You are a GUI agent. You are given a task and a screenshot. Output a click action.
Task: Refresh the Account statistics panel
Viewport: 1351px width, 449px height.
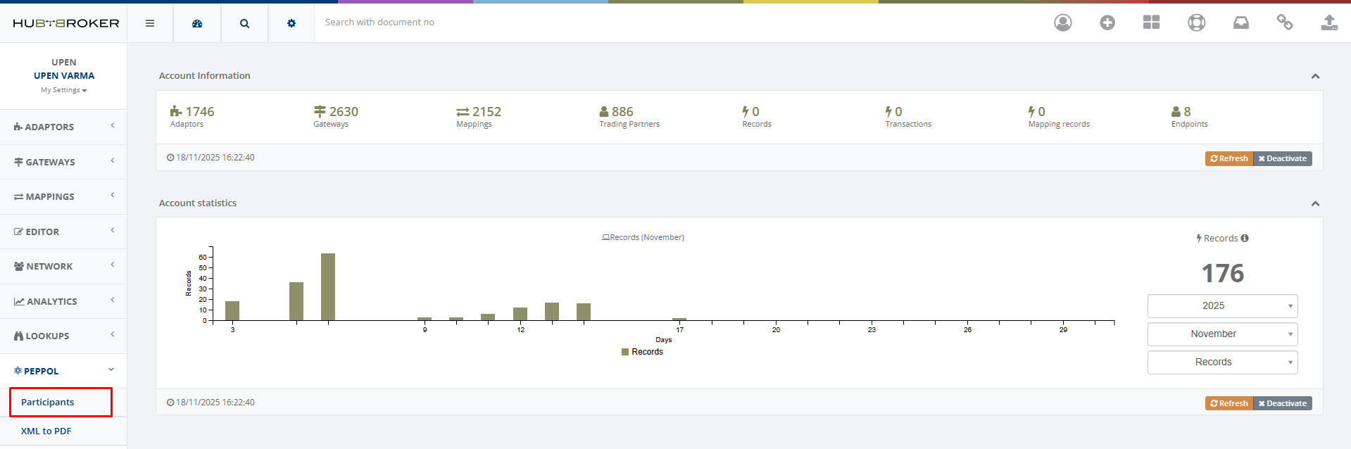1229,403
